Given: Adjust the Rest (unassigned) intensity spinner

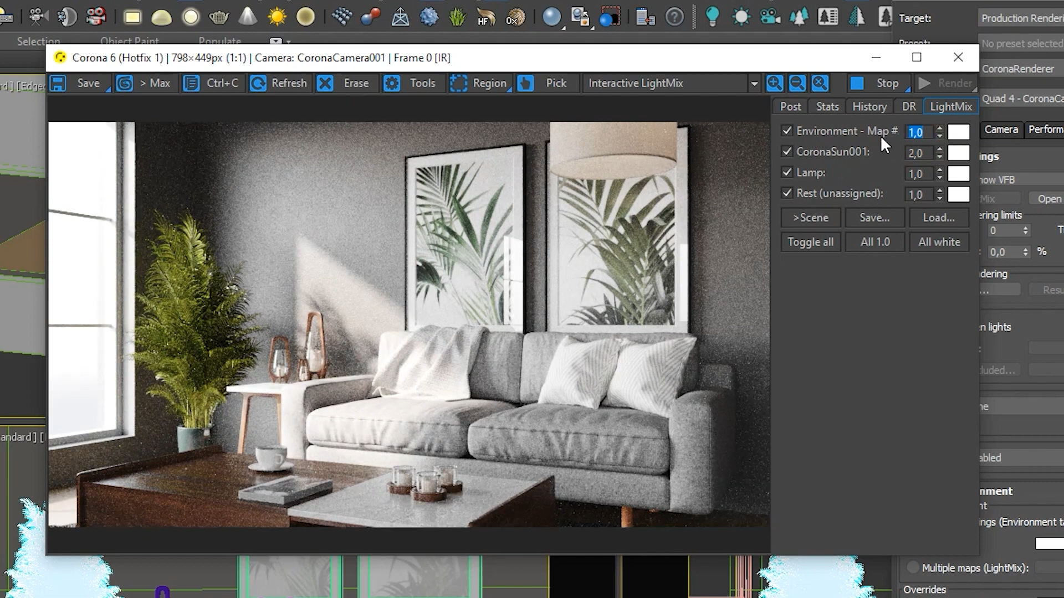Looking at the screenshot, I should tap(939, 194).
